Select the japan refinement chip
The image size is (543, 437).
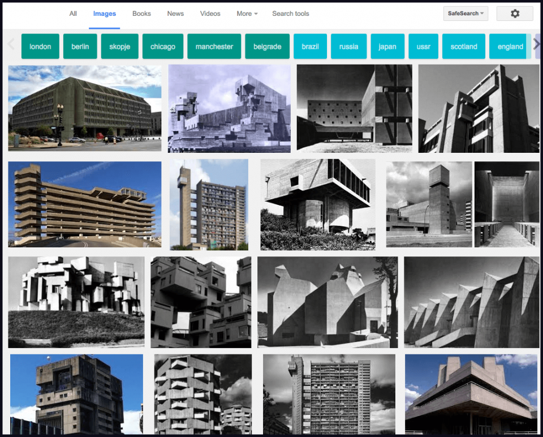pyautogui.click(x=387, y=46)
